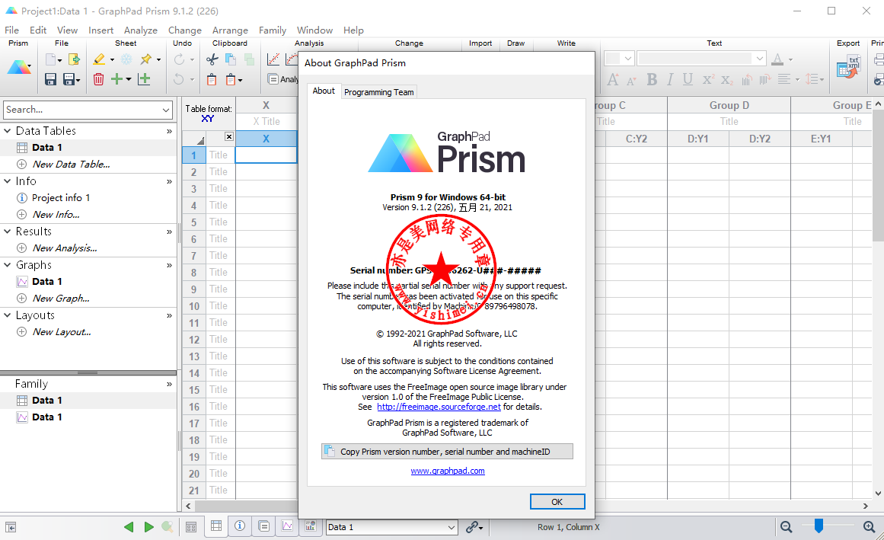The image size is (884, 540).
Task: Click the small X checkbox above row numbers
Action: coord(229,136)
